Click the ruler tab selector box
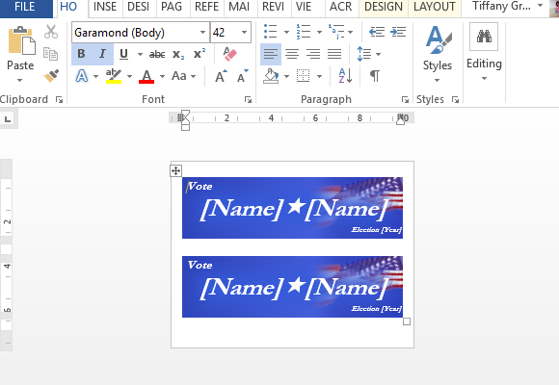This screenshot has width=559, height=385. click(x=8, y=119)
